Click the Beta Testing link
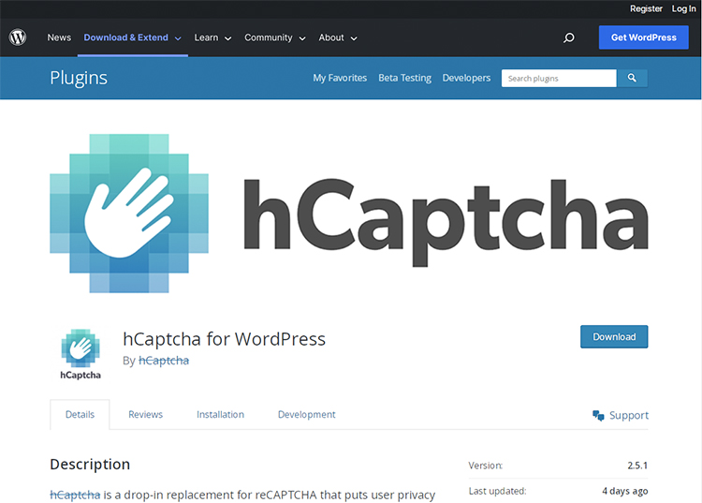 [x=404, y=78]
